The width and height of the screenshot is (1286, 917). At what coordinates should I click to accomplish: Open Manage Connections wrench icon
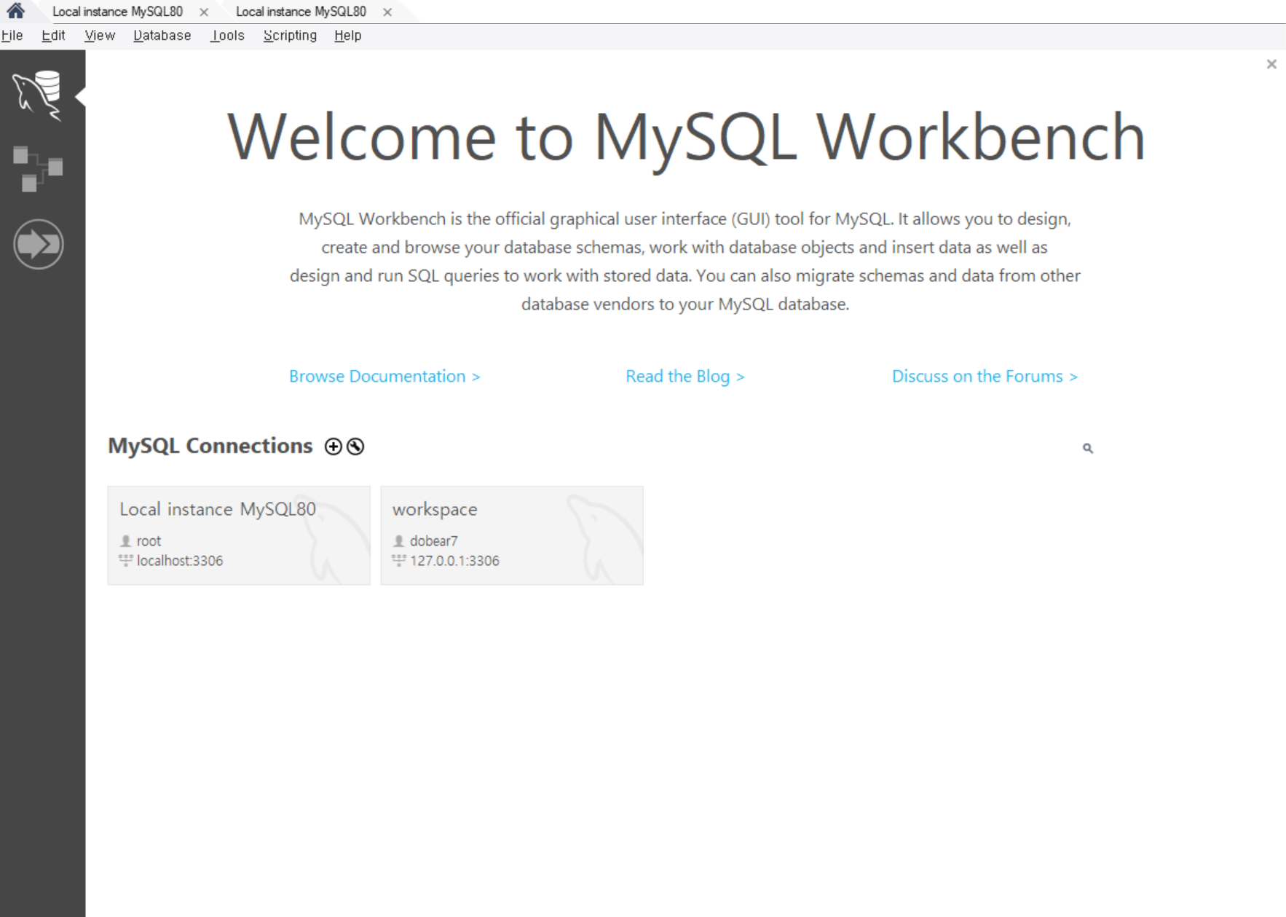355,446
